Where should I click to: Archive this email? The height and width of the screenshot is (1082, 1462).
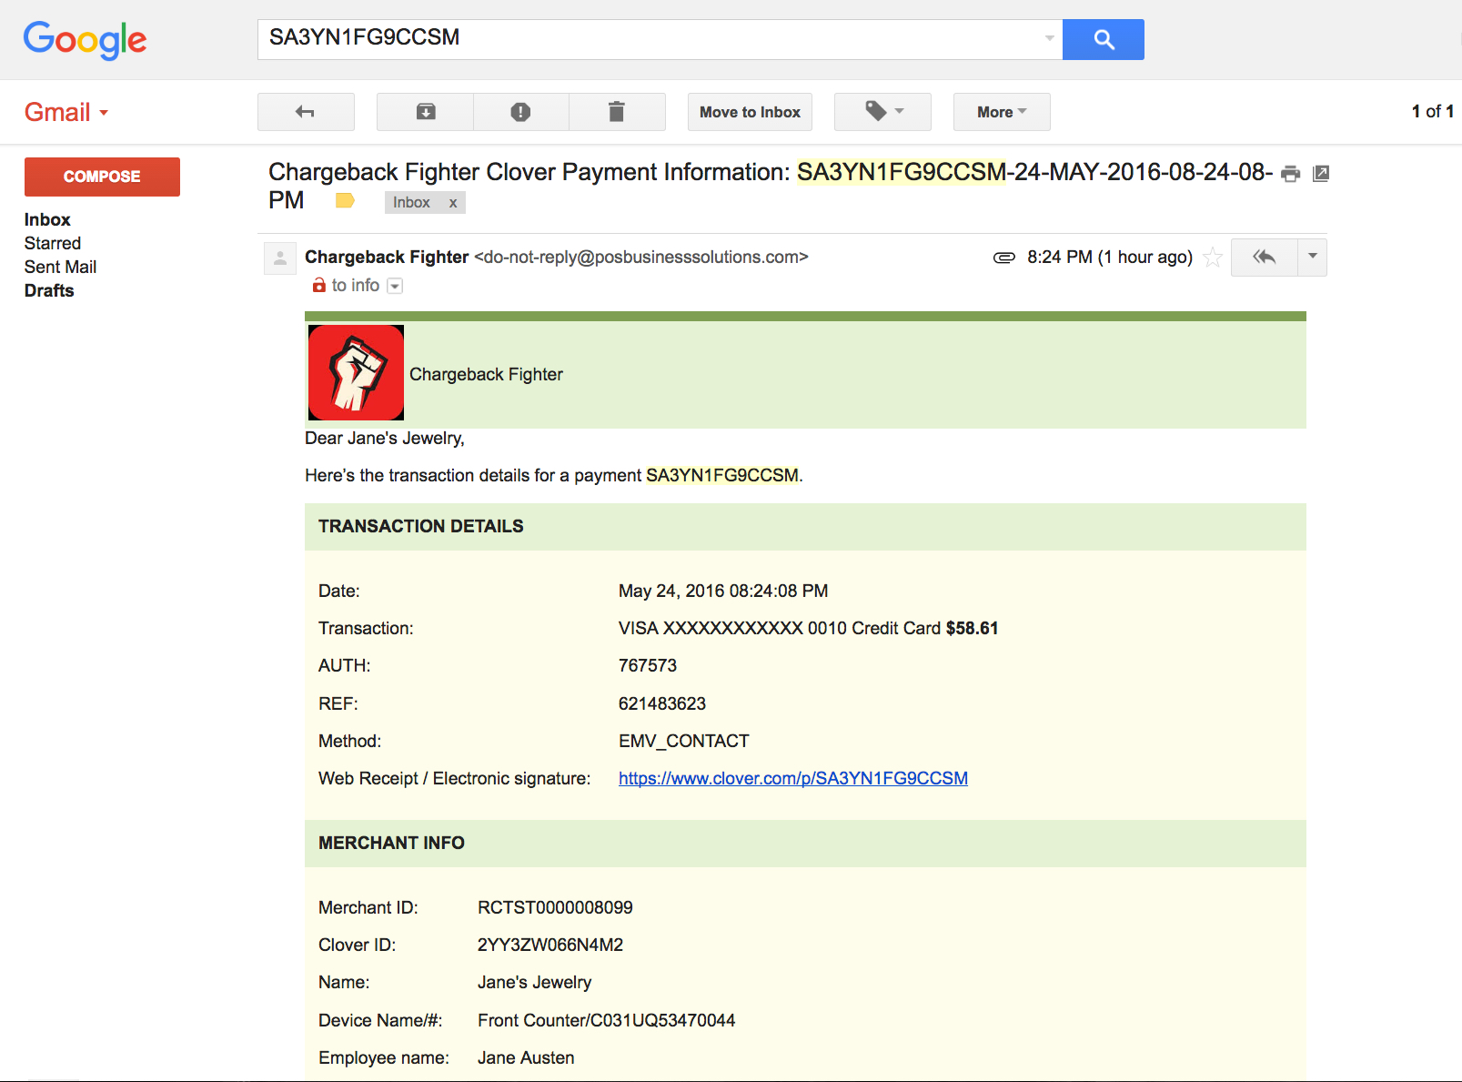(425, 112)
